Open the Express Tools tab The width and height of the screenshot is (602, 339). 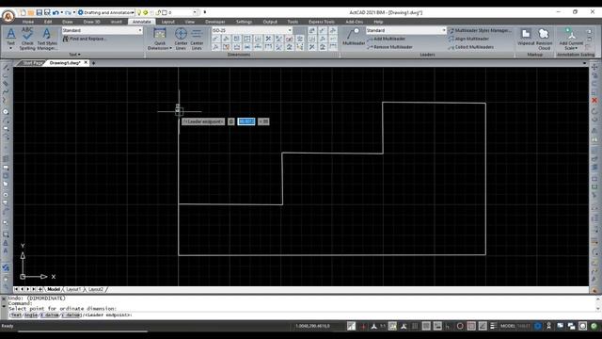[x=322, y=22]
